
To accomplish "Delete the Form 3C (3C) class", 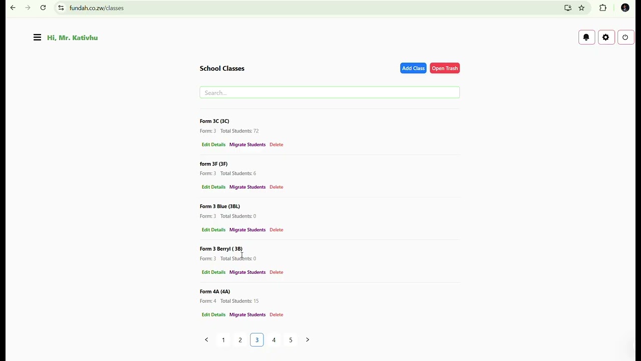I will coord(276,144).
